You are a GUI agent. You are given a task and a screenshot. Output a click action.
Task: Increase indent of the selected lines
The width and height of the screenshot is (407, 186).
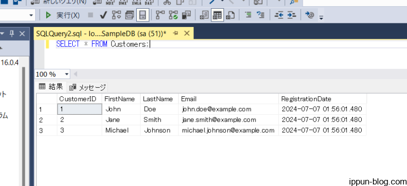(x=292, y=15)
